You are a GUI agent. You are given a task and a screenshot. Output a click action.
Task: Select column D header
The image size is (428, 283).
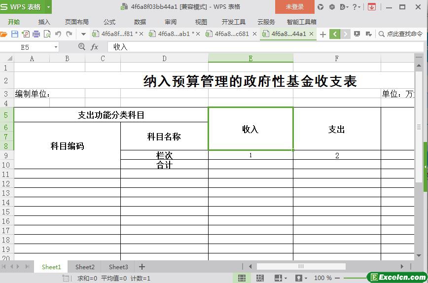point(164,58)
